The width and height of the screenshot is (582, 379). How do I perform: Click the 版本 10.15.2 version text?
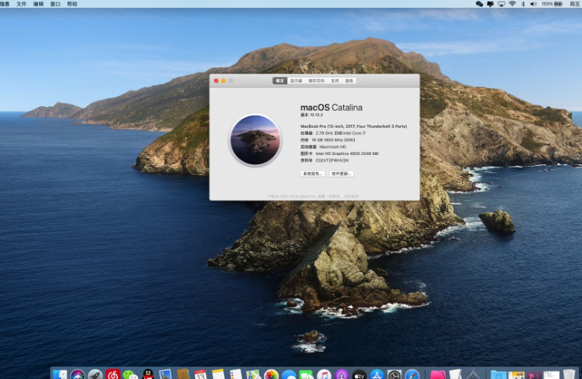click(x=312, y=115)
